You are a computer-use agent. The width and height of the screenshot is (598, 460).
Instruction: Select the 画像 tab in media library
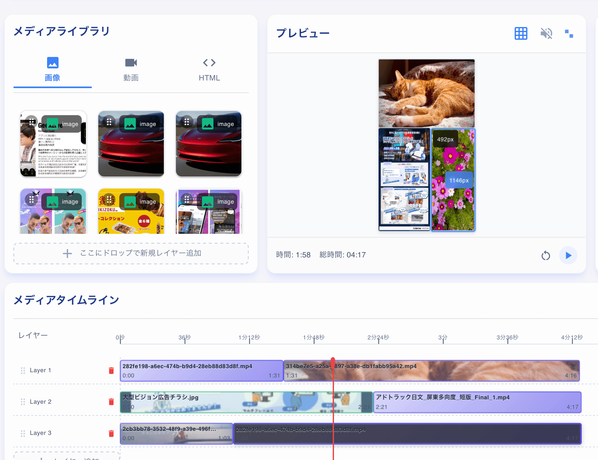click(52, 70)
